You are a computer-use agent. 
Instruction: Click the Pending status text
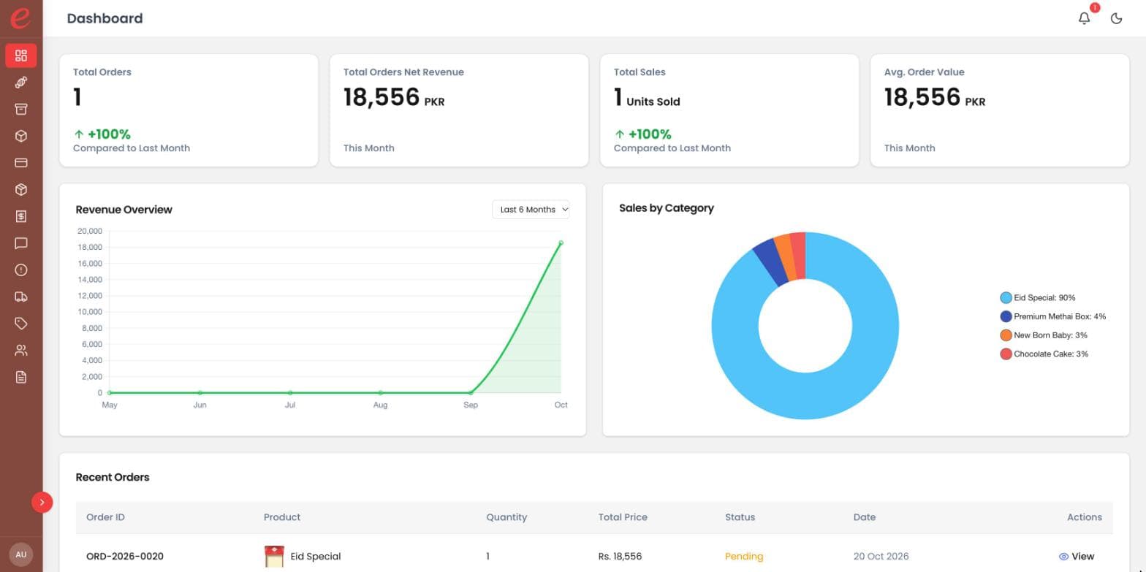(x=744, y=557)
